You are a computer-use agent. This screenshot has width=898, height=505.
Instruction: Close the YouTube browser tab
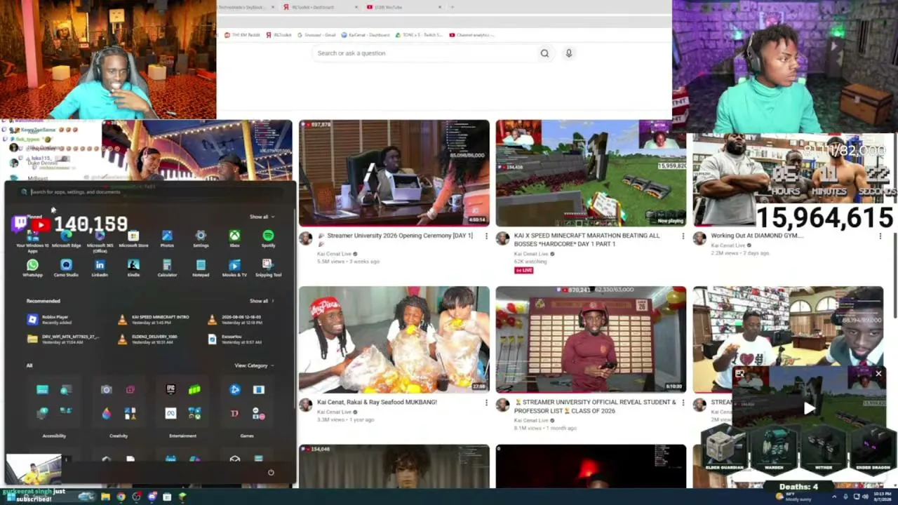(440, 7)
